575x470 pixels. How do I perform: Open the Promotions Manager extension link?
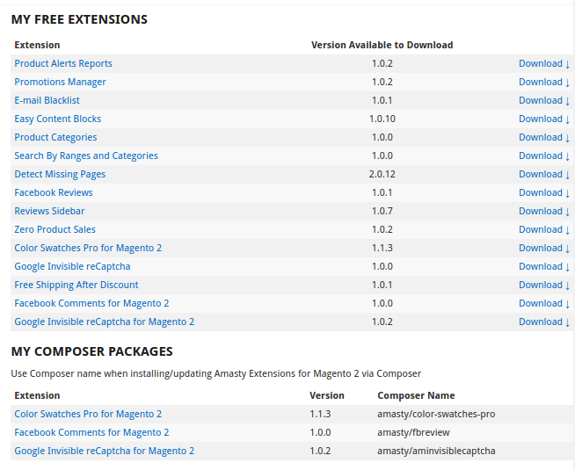coord(60,82)
